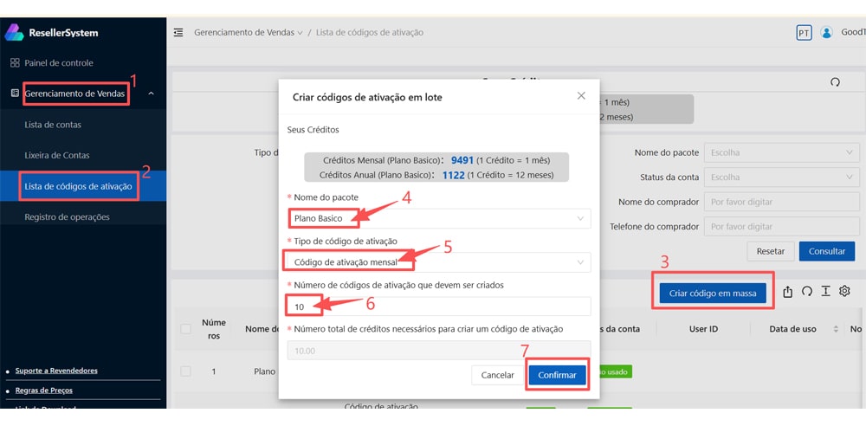The width and height of the screenshot is (866, 426).
Task: Open the PT language switcher icon
Action: pyautogui.click(x=804, y=33)
